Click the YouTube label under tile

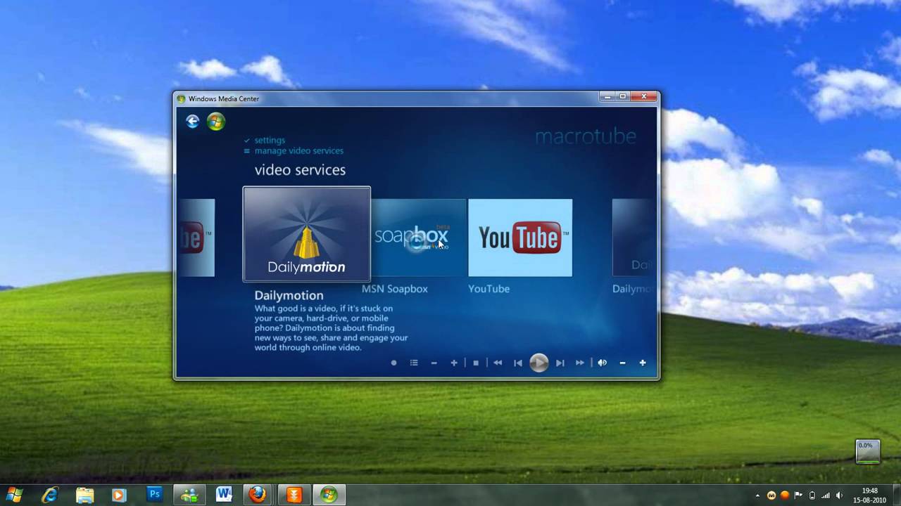click(x=489, y=289)
